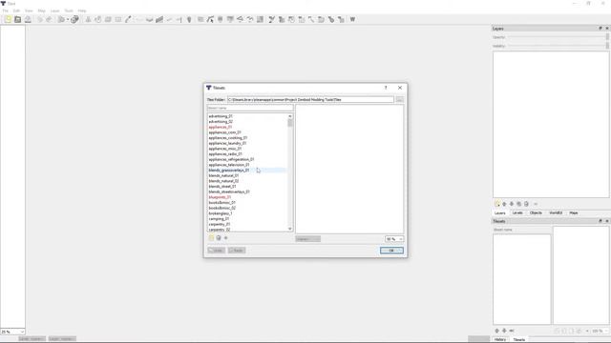The width and height of the screenshot is (611, 343).
Task: Select appliances_laundry_01 in the list
Action: point(227,144)
